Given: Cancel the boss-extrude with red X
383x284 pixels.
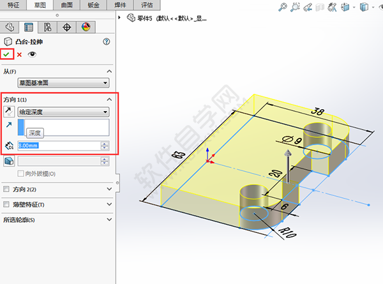Looking at the screenshot, I should tap(19, 54).
